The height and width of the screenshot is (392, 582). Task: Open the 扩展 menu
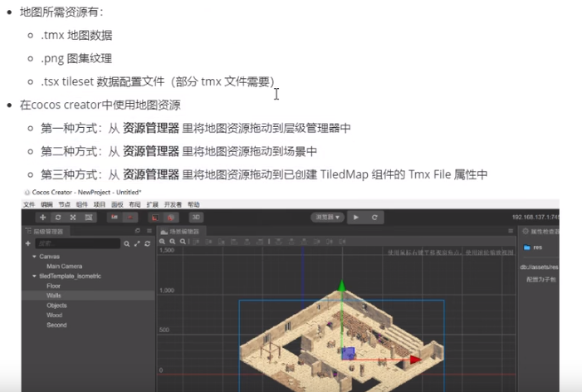click(152, 204)
